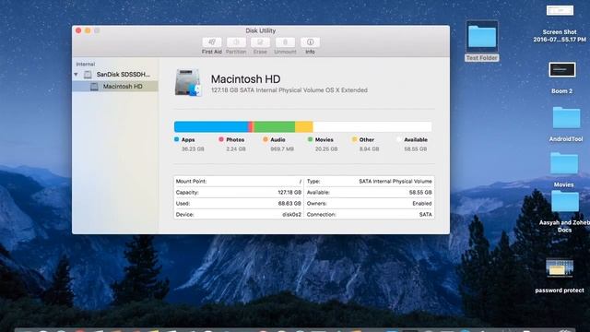Click the Type SATA Internal Physical Volume cell
590x332 pixels.
click(369, 182)
